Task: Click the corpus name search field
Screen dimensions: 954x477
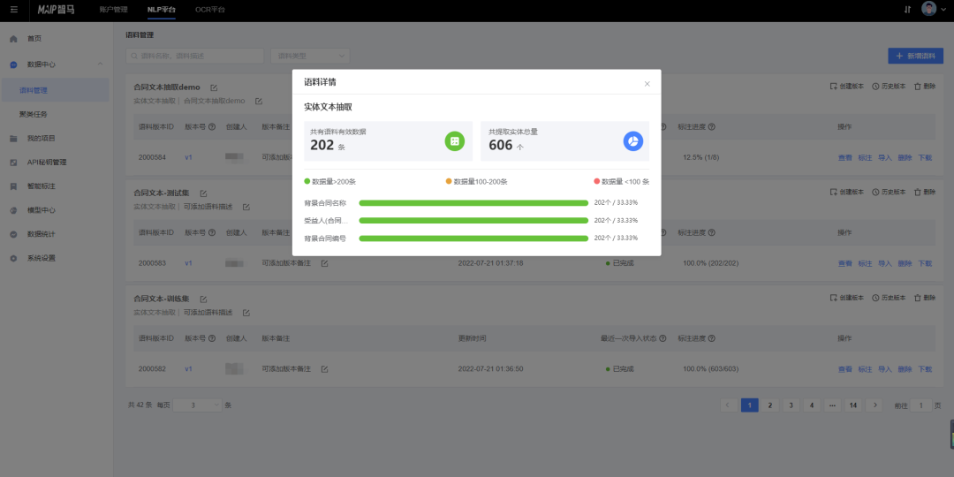Action: pyautogui.click(x=194, y=56)
